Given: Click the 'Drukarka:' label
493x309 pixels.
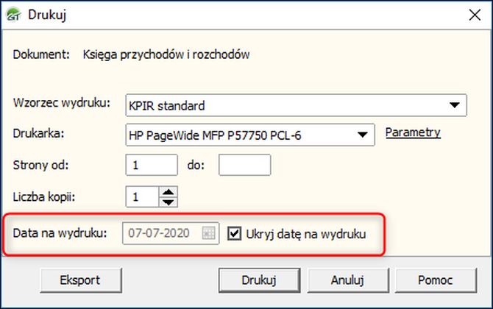Looking at the screenshot, I should coord(38,134).
